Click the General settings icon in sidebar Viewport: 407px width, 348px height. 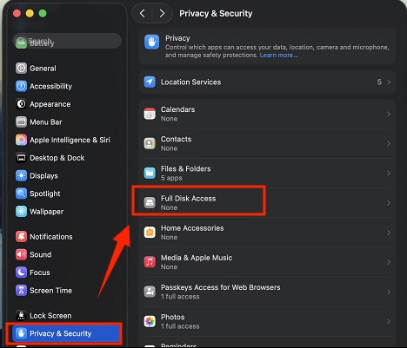tap(21, 69)
